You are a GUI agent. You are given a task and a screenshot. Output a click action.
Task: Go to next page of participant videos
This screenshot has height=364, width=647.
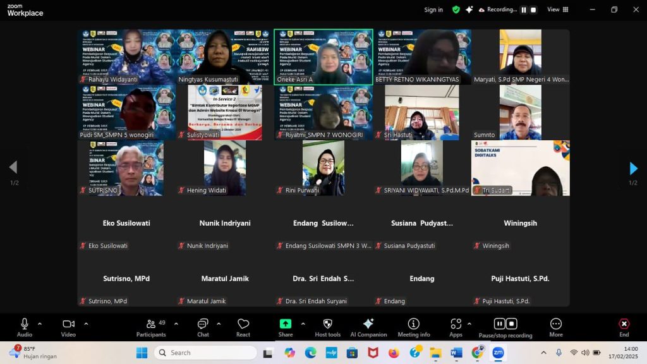coord(633,168)
